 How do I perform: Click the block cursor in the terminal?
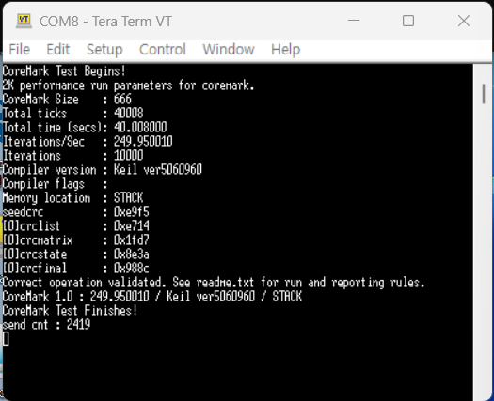point(6,339)
